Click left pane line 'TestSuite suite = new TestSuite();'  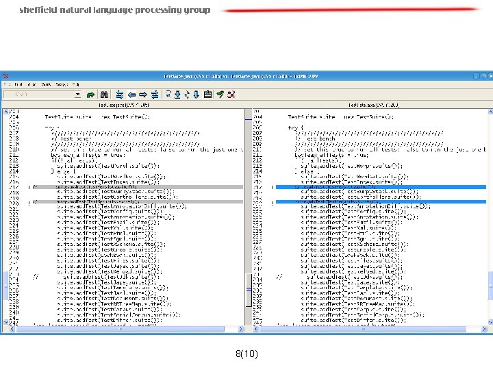[97, 116]
